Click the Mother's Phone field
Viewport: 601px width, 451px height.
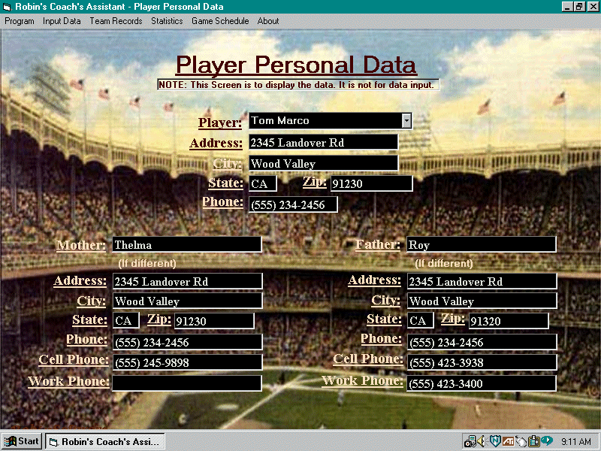coord(187,342)
